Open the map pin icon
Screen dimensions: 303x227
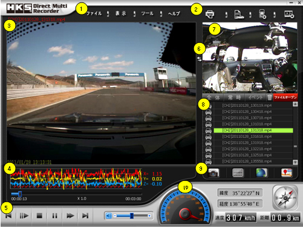point(287,173)
